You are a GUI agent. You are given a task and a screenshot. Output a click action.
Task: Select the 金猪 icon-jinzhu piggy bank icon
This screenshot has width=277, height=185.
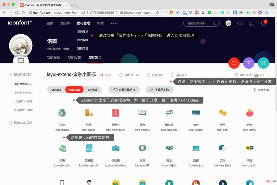coord(249,113)
